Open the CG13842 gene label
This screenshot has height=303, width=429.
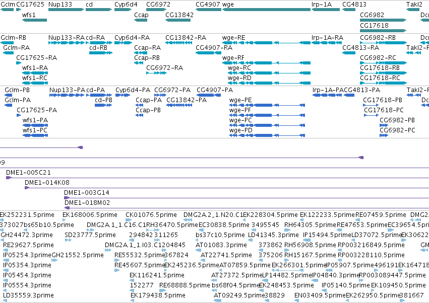[x=179, y=15]
